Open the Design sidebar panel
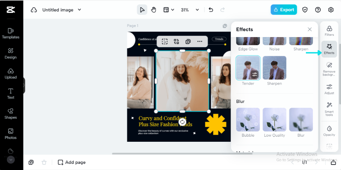 tap(11, 54)
